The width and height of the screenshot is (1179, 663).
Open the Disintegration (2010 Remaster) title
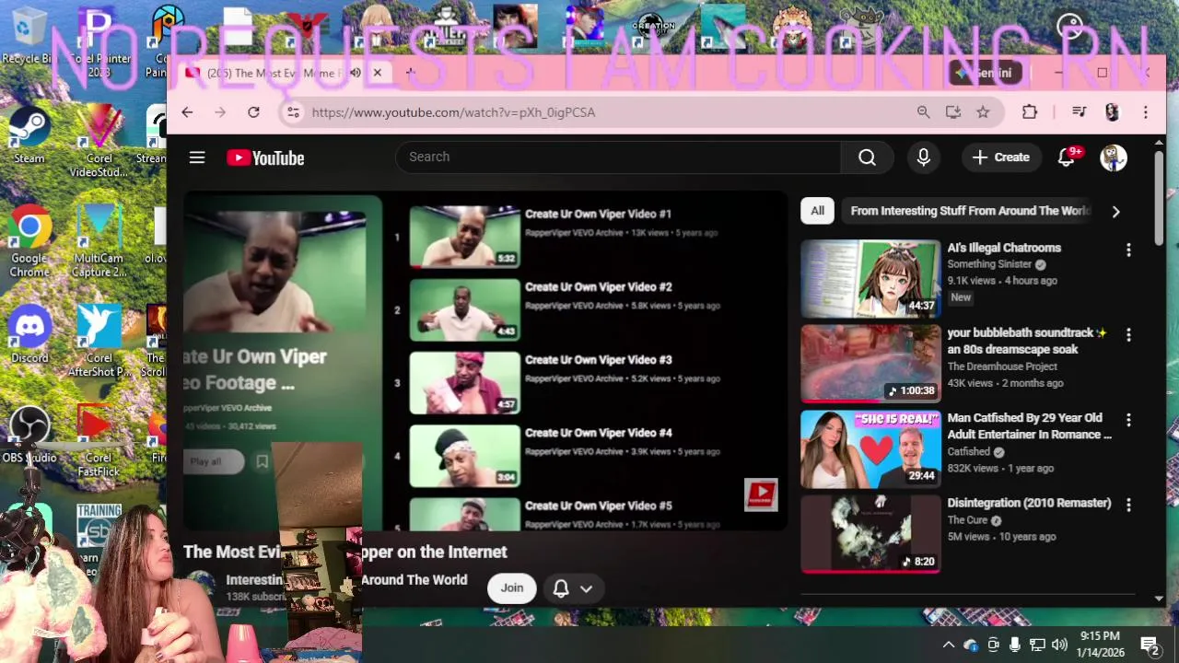[x=1029, y=503]
